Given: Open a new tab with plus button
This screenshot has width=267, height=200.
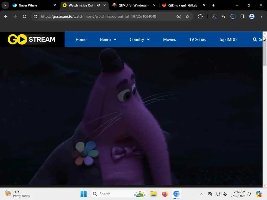Looking at the screenshot, I should 213,5.
